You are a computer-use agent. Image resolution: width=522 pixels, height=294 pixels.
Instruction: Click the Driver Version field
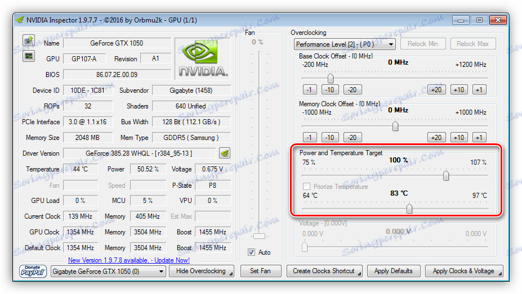pos(139,153)
